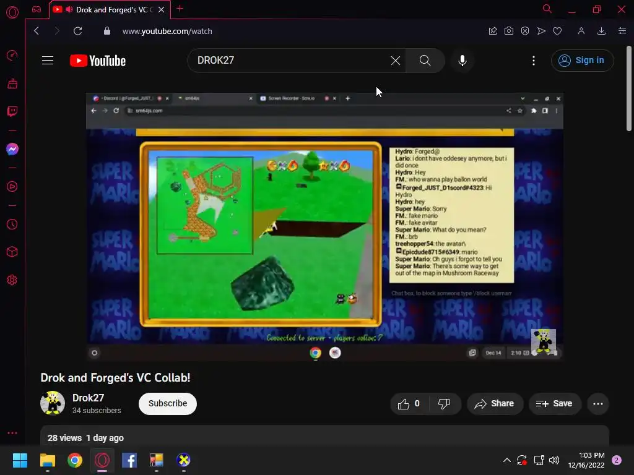The height and width of the screenshot is (475, 634).
Task: Open GX Corner gamepad icon
Action: (37, 9)
